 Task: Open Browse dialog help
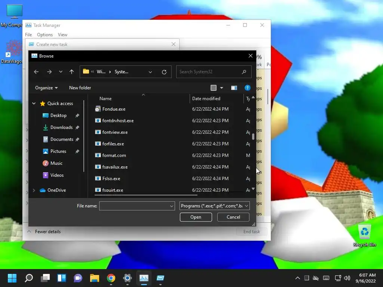[248, 88]
